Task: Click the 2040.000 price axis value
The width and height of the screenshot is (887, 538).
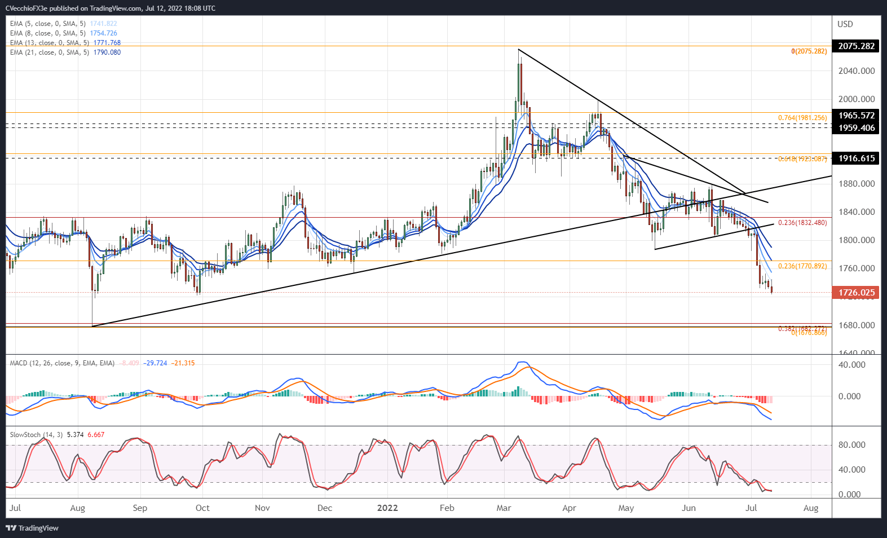Action: pos(857,71)
